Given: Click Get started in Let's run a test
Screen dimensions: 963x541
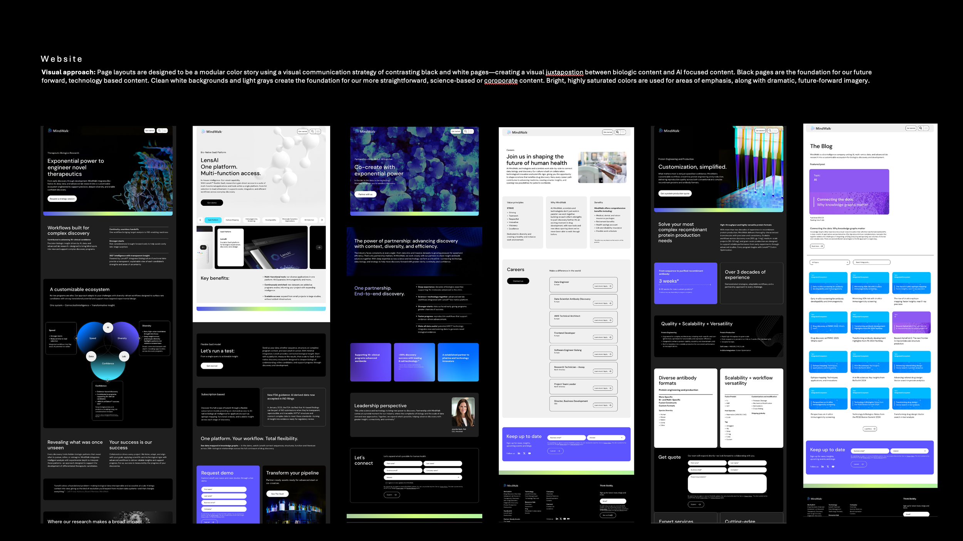Looking at the screenshot, I should pos(212,366).
